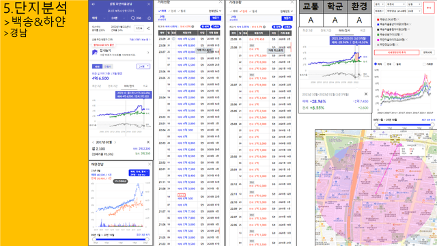Screen dimensions: 437x246
Task: Expand the 매매 dropdown in the purple header
Action: [98, 18]
